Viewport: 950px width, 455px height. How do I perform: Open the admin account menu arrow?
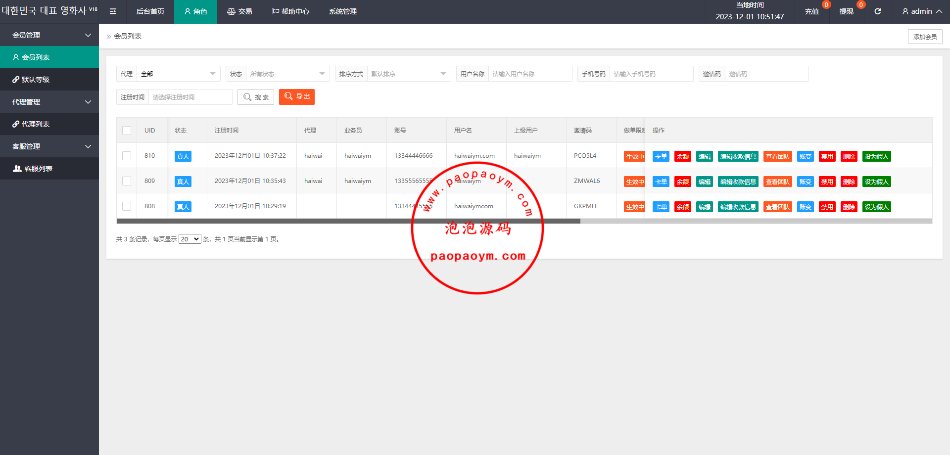click(x=939, y=11)
